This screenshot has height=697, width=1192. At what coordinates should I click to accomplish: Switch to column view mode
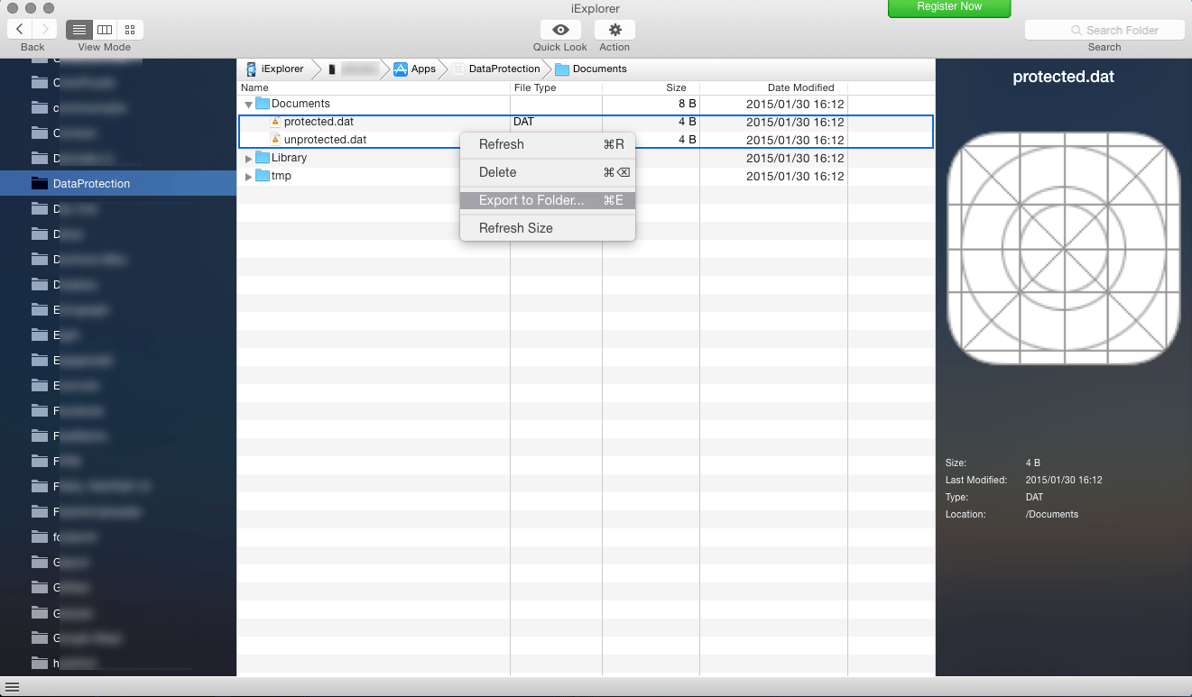[105, 30]
